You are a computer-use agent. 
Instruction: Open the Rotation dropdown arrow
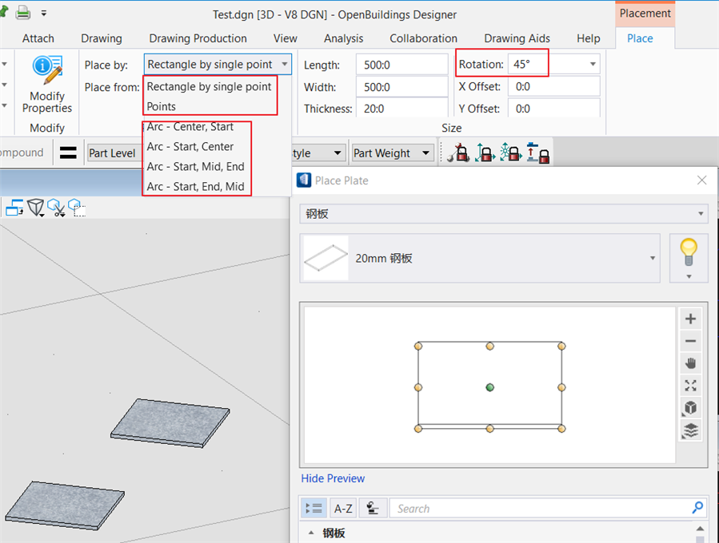593,64
